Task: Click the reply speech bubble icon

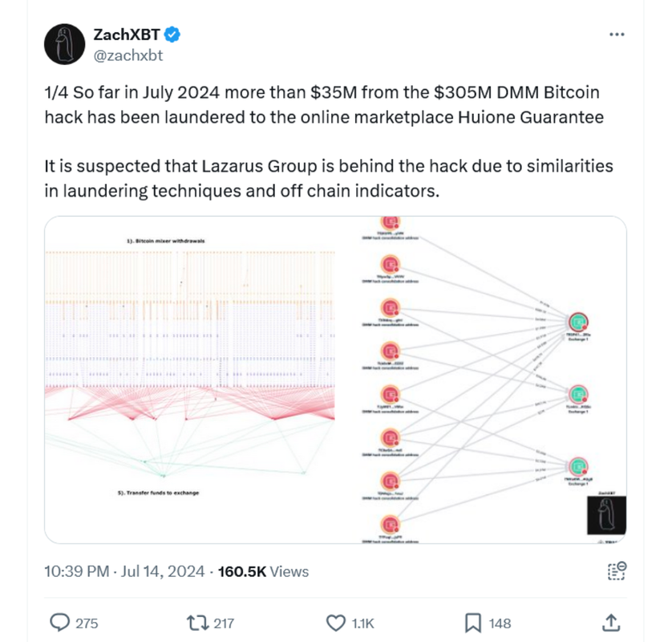Action: pyautogui.click(x=59, y=623)
